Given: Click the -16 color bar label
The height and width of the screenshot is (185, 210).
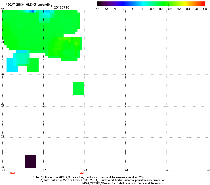Looking at the screenshot, I should pos(96,9).
